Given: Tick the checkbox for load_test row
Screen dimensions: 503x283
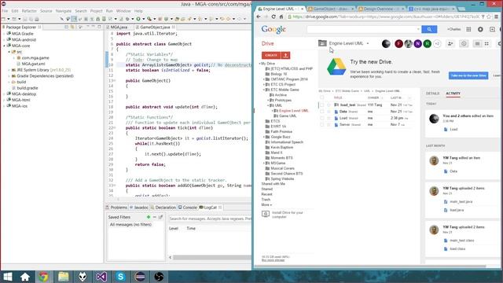Looking at the screenshot, I should click(321, 105).
